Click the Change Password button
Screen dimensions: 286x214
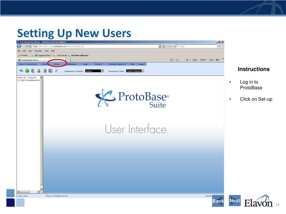tap(117, 64)
